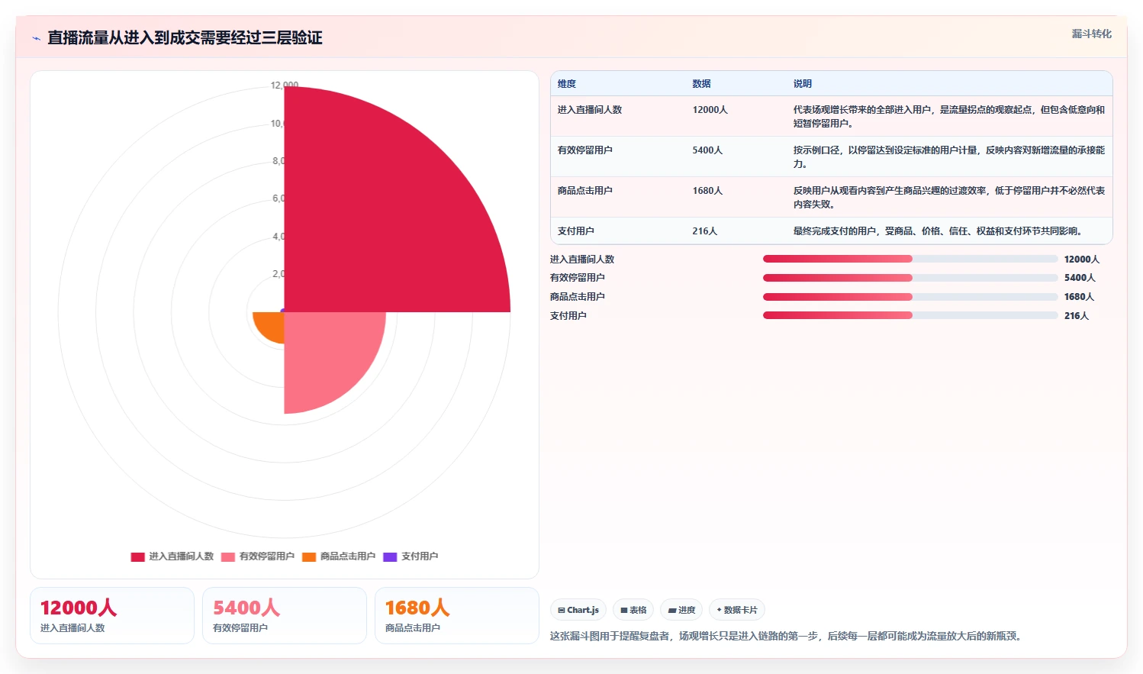
Task: Click the orange 商品点击用户 chart segment
Action: point(272,324)
